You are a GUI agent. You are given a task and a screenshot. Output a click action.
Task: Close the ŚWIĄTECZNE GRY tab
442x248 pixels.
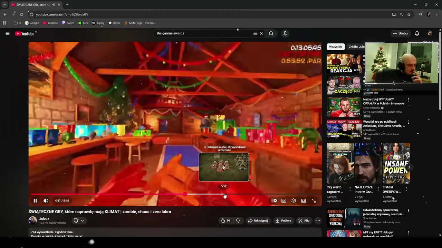pos(59,5)
